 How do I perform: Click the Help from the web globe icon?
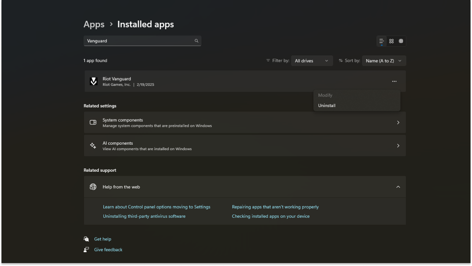(93, 187)
